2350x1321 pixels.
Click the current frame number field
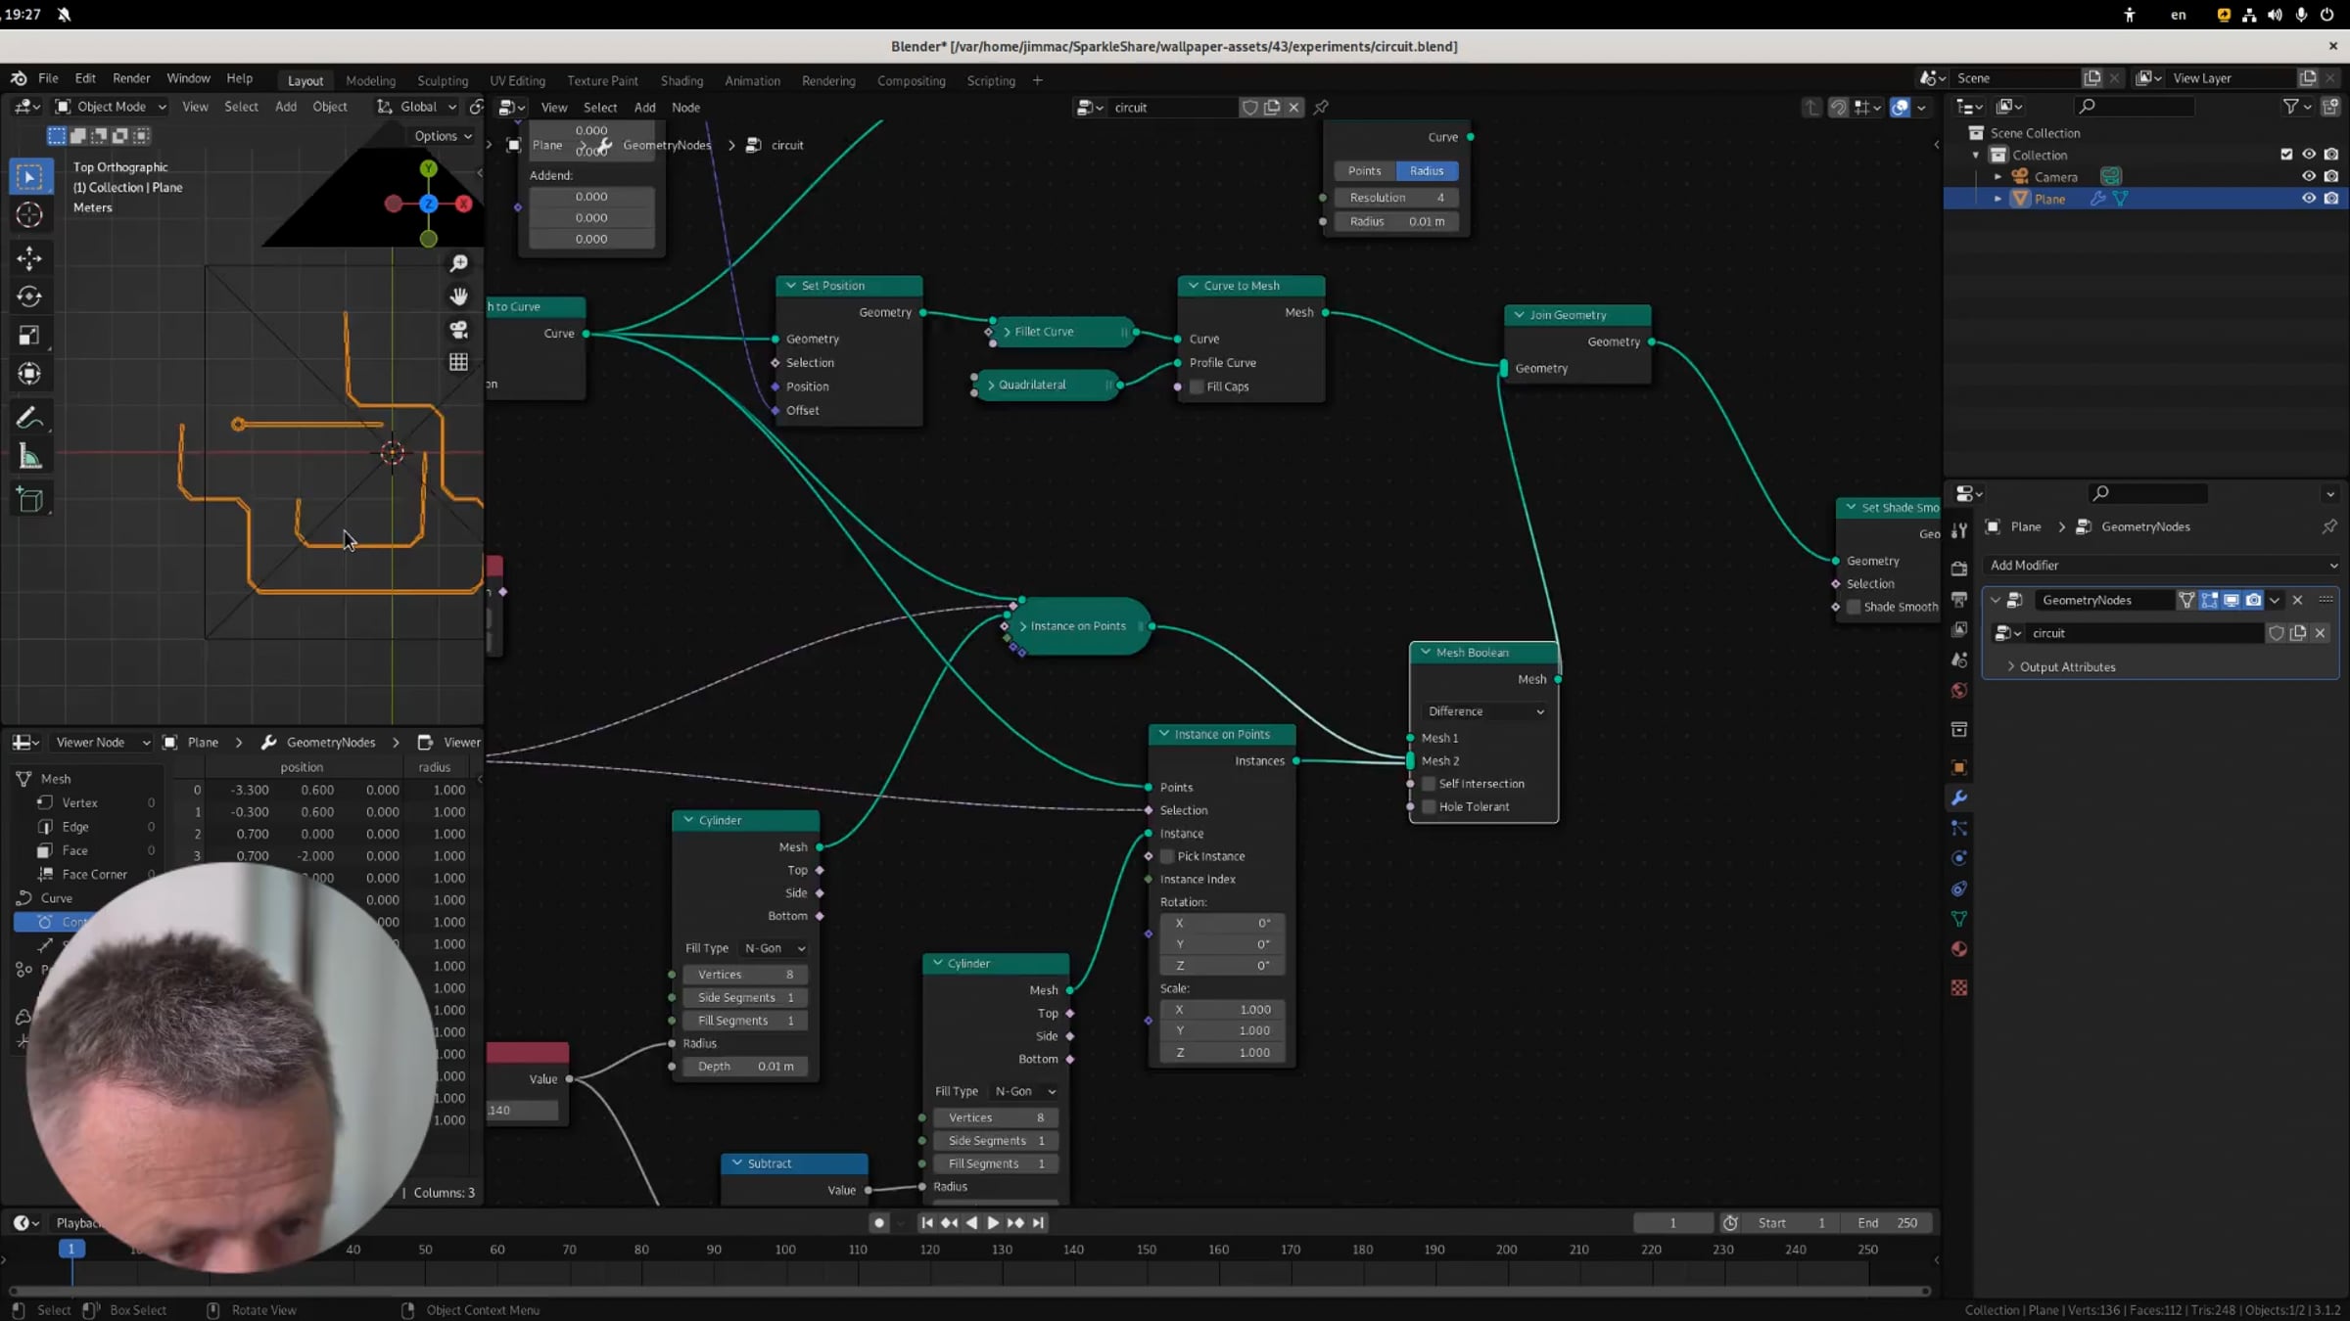pyautogui.click(x=1672, y=1223)
